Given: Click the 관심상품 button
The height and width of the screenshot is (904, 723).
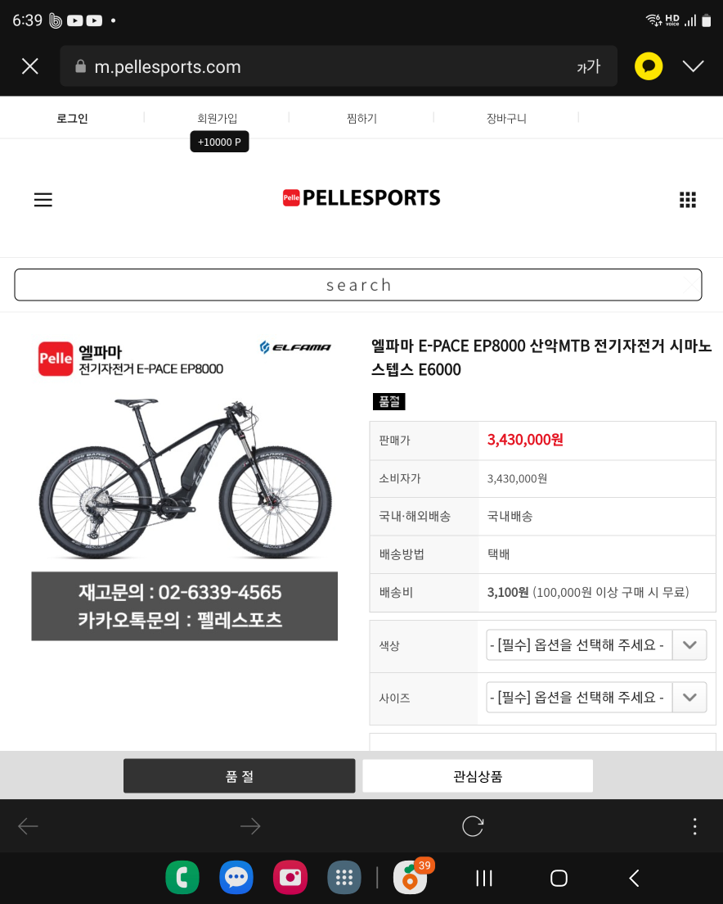Looking at the screenshot, I should 478,776.
